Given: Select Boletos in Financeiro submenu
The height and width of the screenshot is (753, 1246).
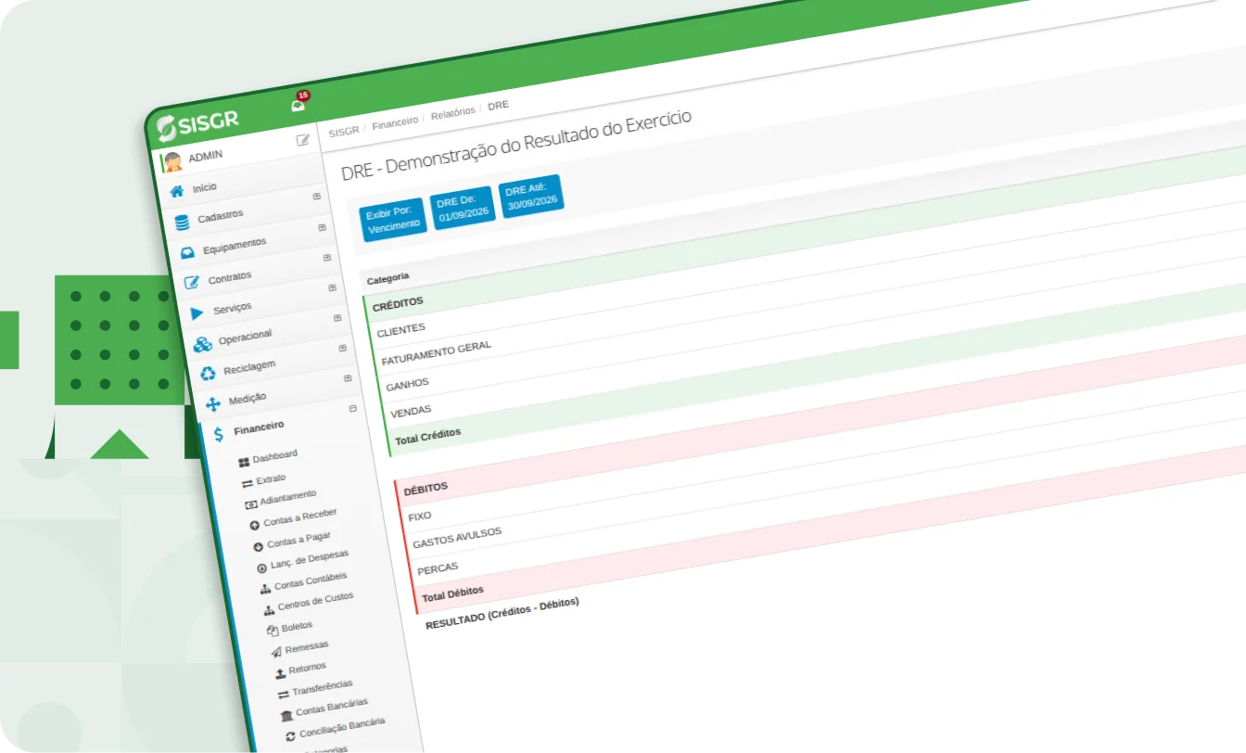Looking at the screenshot, I should pos(298,626).
